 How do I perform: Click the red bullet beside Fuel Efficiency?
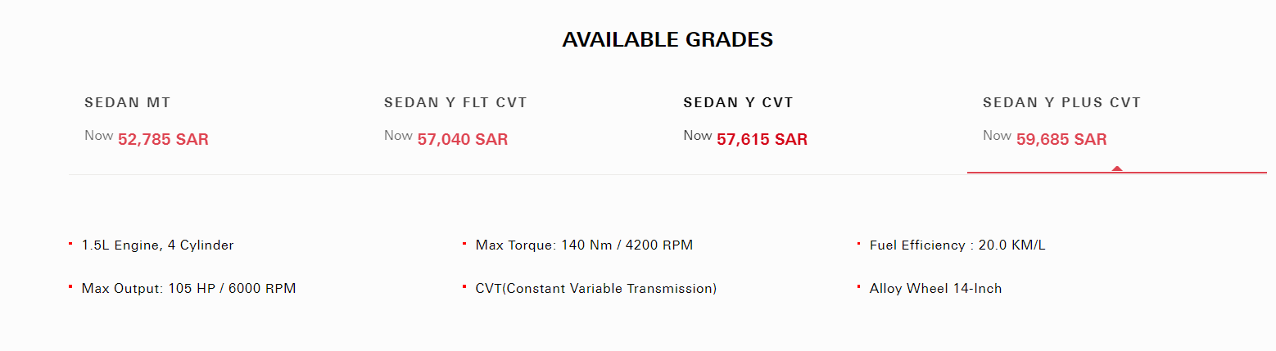[858, 243]
